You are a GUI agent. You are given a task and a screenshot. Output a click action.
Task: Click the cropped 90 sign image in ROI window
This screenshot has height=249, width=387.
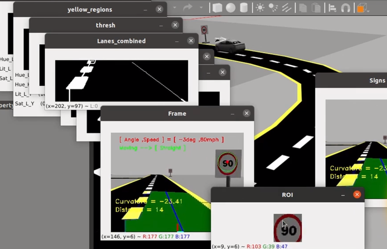[288, 228]
